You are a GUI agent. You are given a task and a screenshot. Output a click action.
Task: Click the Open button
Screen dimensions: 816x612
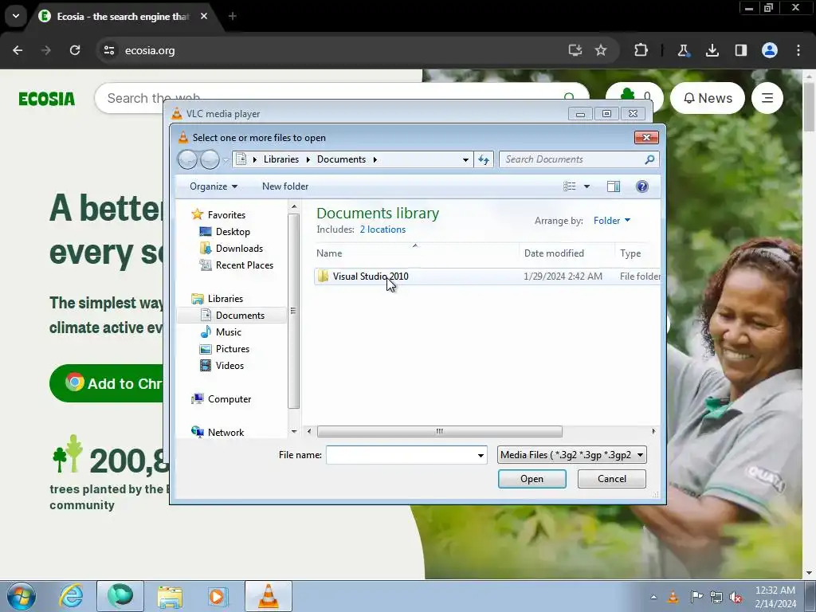[x=532, y=479]
